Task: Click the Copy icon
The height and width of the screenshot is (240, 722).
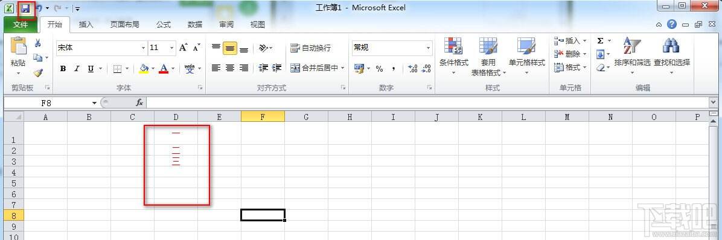Action: 38,57
